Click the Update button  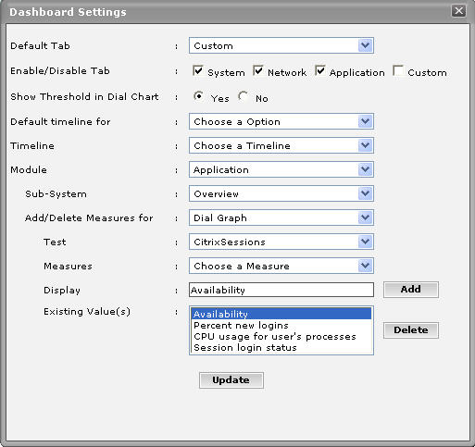coord(231,380)
